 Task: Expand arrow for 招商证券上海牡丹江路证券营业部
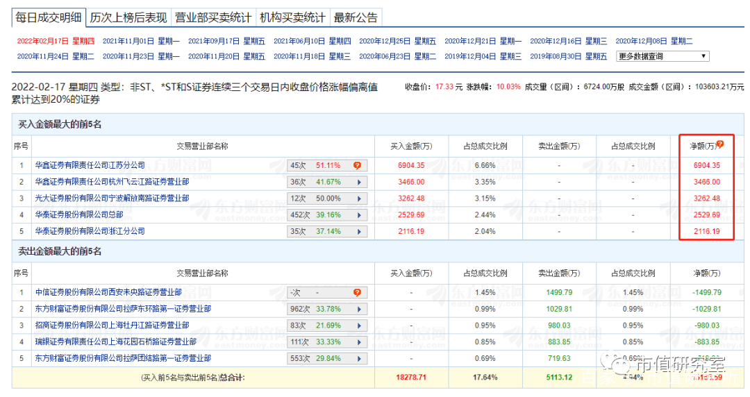click(359, 326)
